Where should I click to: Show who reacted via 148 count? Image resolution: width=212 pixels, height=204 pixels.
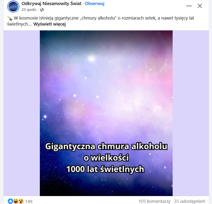[x=29, y=201]
